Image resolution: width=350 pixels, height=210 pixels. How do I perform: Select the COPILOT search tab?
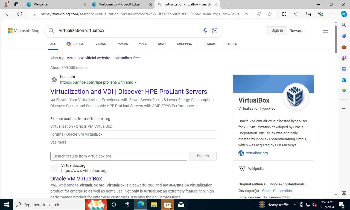pyautogui.click(x=75, y=44)
